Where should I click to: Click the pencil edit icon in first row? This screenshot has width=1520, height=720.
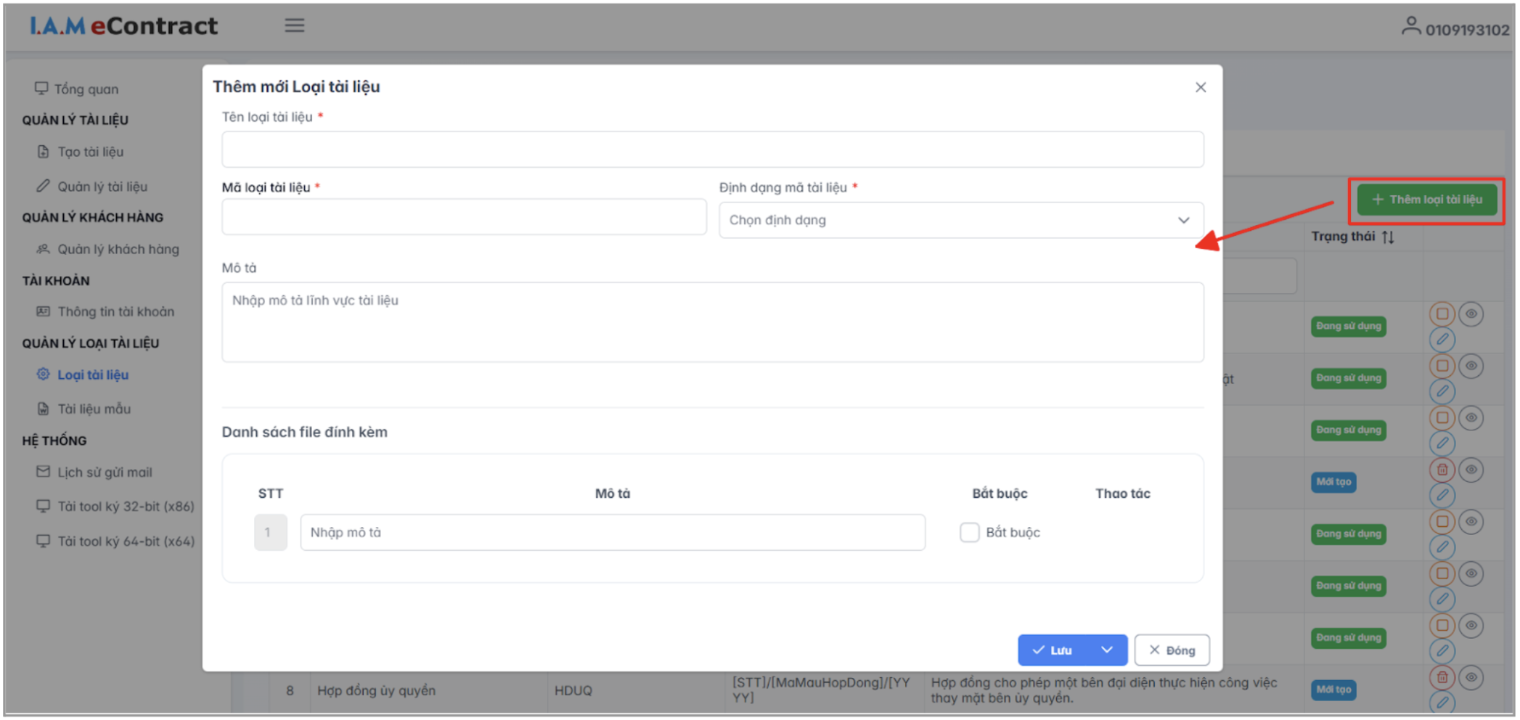(x=1442, y=339)
